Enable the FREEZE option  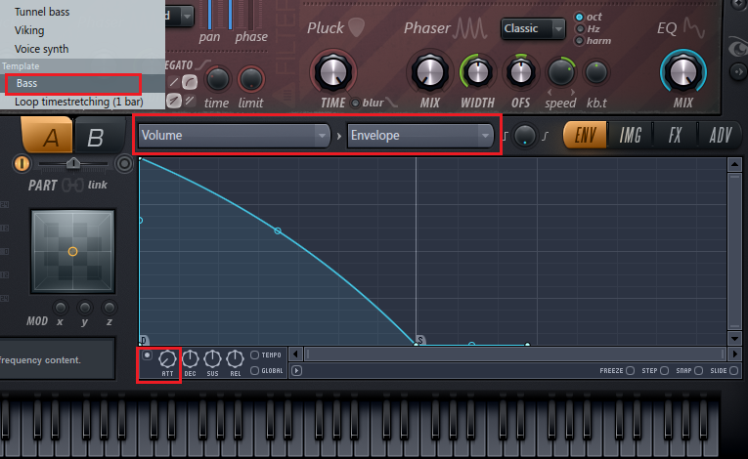(631, 371)
